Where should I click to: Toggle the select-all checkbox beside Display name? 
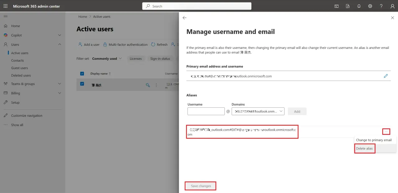tap(82, 74)
